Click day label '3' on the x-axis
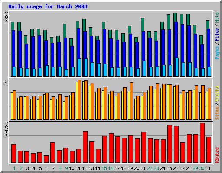This screenshot has height=173, width=222. pos(27,168)
